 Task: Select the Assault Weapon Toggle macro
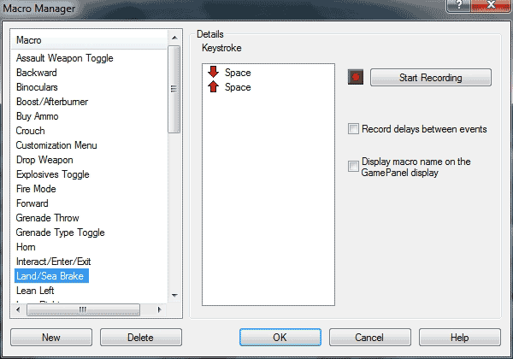point(65,58)
